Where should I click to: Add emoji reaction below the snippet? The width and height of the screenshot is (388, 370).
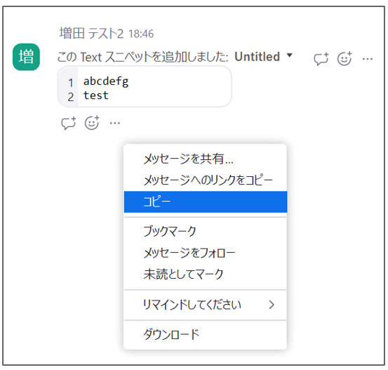[x=92, y=123]
